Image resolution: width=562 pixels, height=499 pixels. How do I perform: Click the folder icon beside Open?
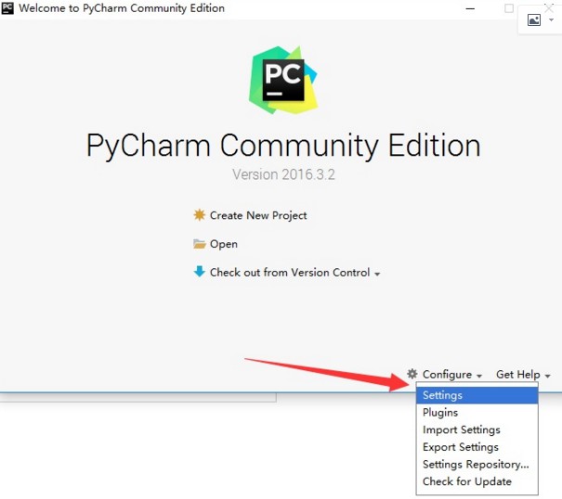click(x=200, y=244)
